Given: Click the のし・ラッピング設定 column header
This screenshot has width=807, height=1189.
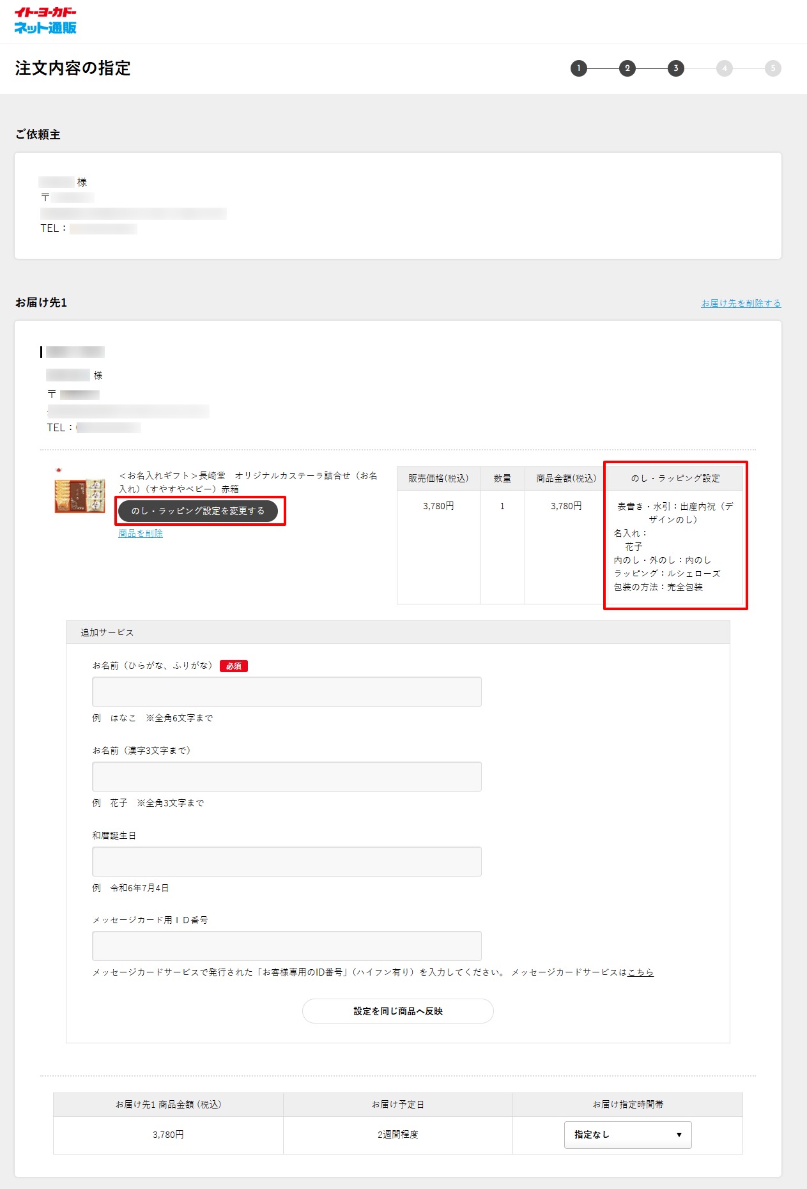Looking at the screenshot, I should (x=675, y=479).
